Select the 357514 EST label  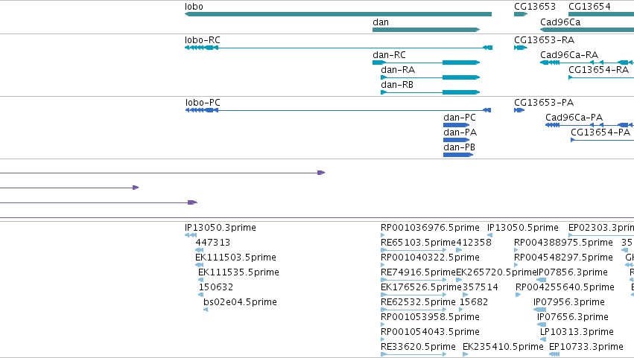tap(481, 288)
